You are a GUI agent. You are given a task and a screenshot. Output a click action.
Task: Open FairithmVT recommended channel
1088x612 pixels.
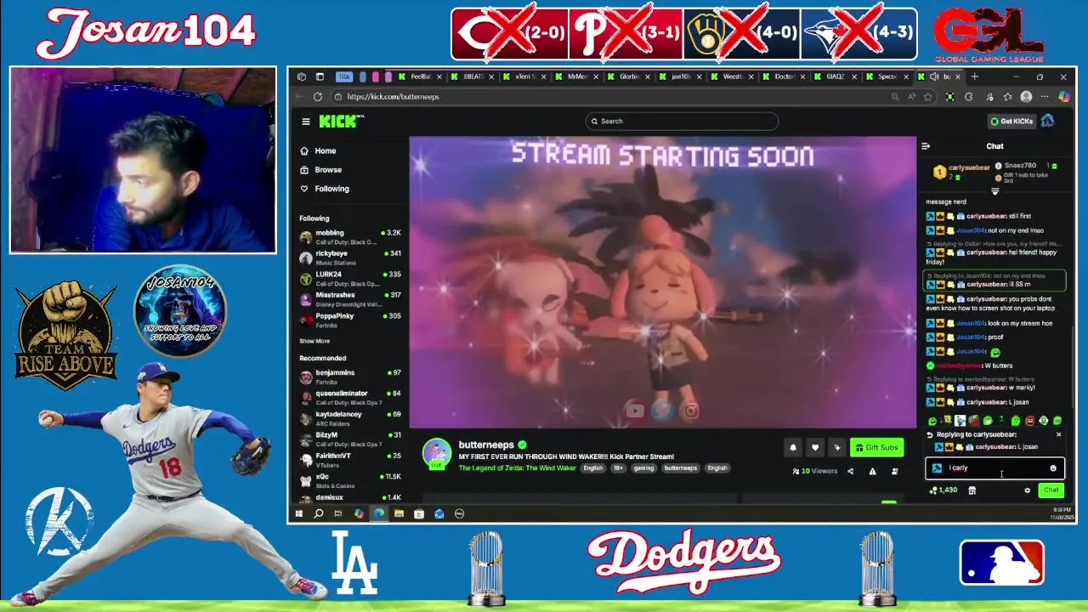[349, 460]
